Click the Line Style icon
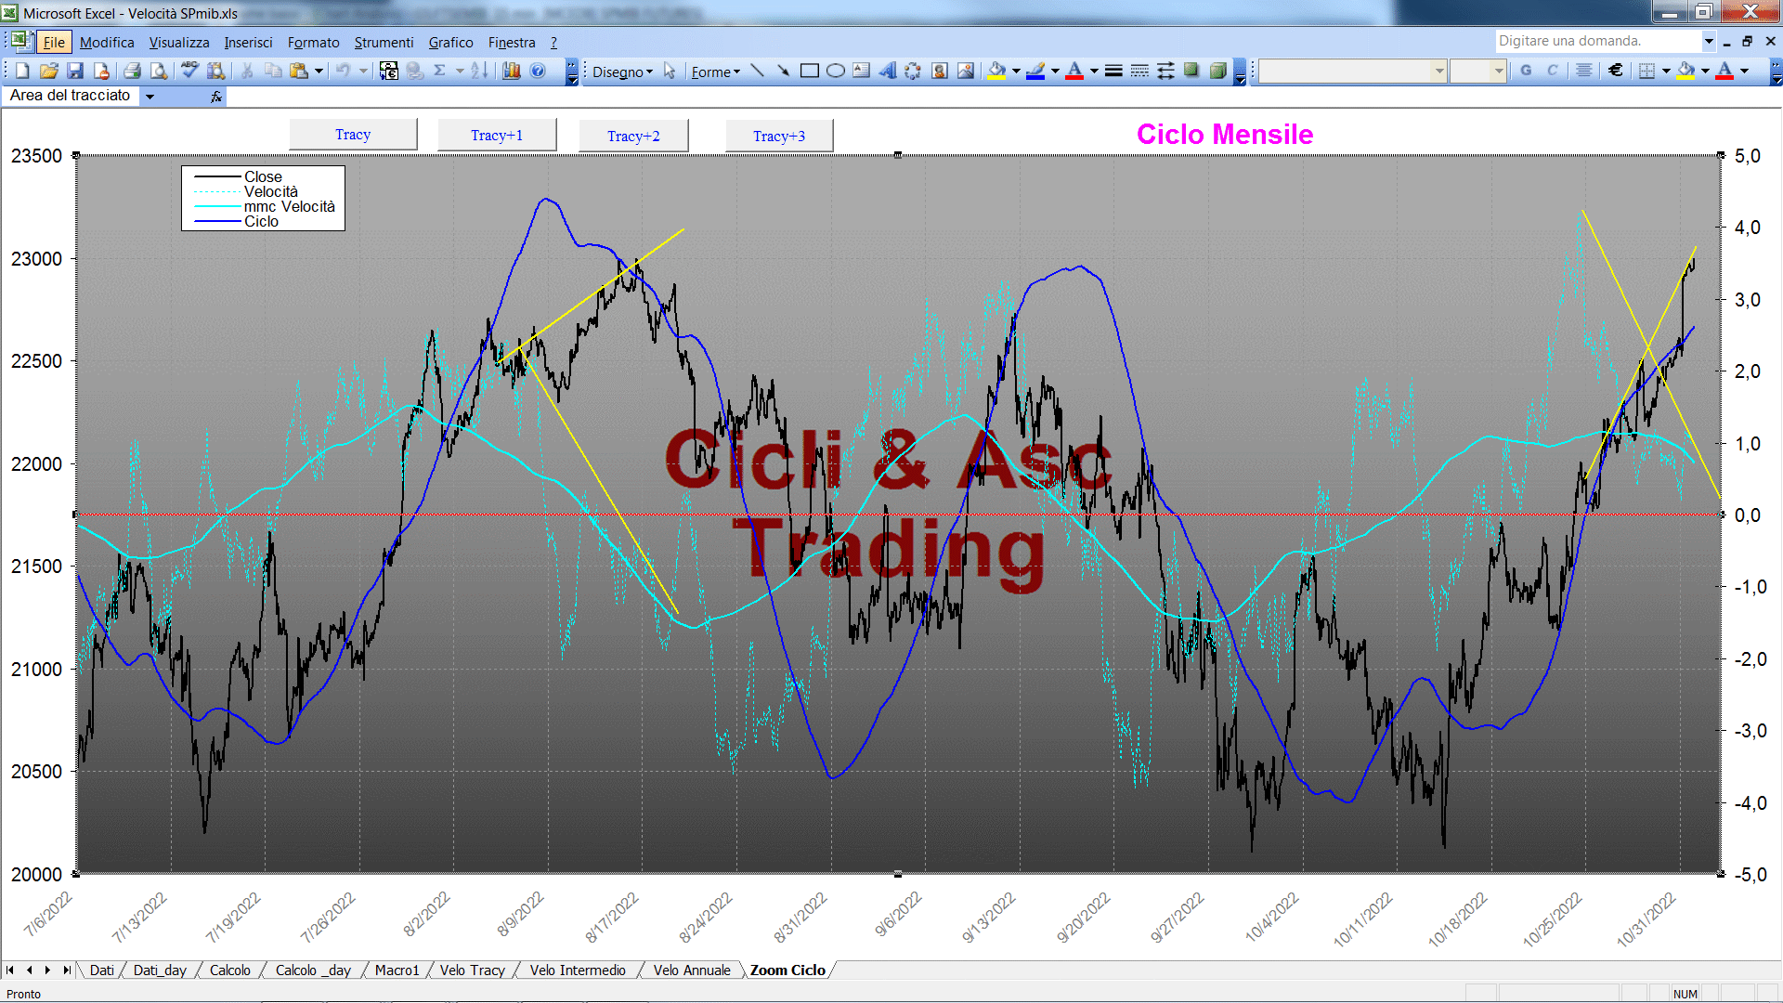This screenshot has width=1783, height=1003. pyautogui.click(x=1113, y=71)
